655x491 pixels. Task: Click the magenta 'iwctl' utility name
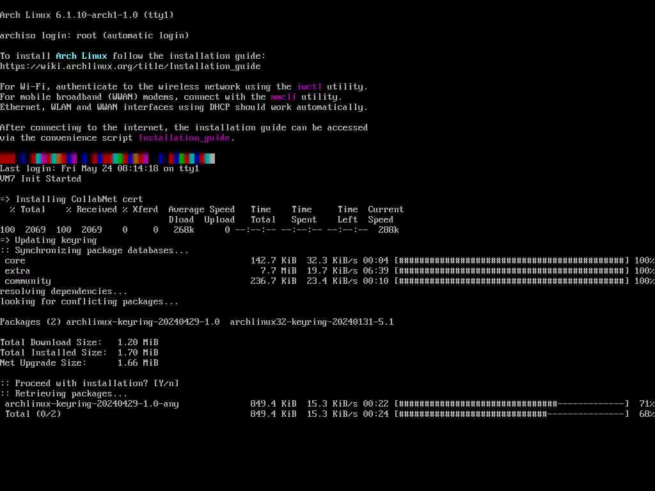(310, 87)
